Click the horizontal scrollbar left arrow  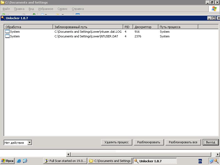coord(68,155)
